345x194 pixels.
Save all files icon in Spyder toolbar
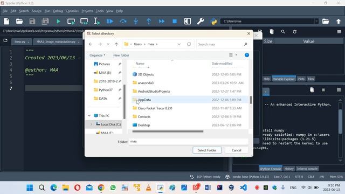[x=45, y=22]
